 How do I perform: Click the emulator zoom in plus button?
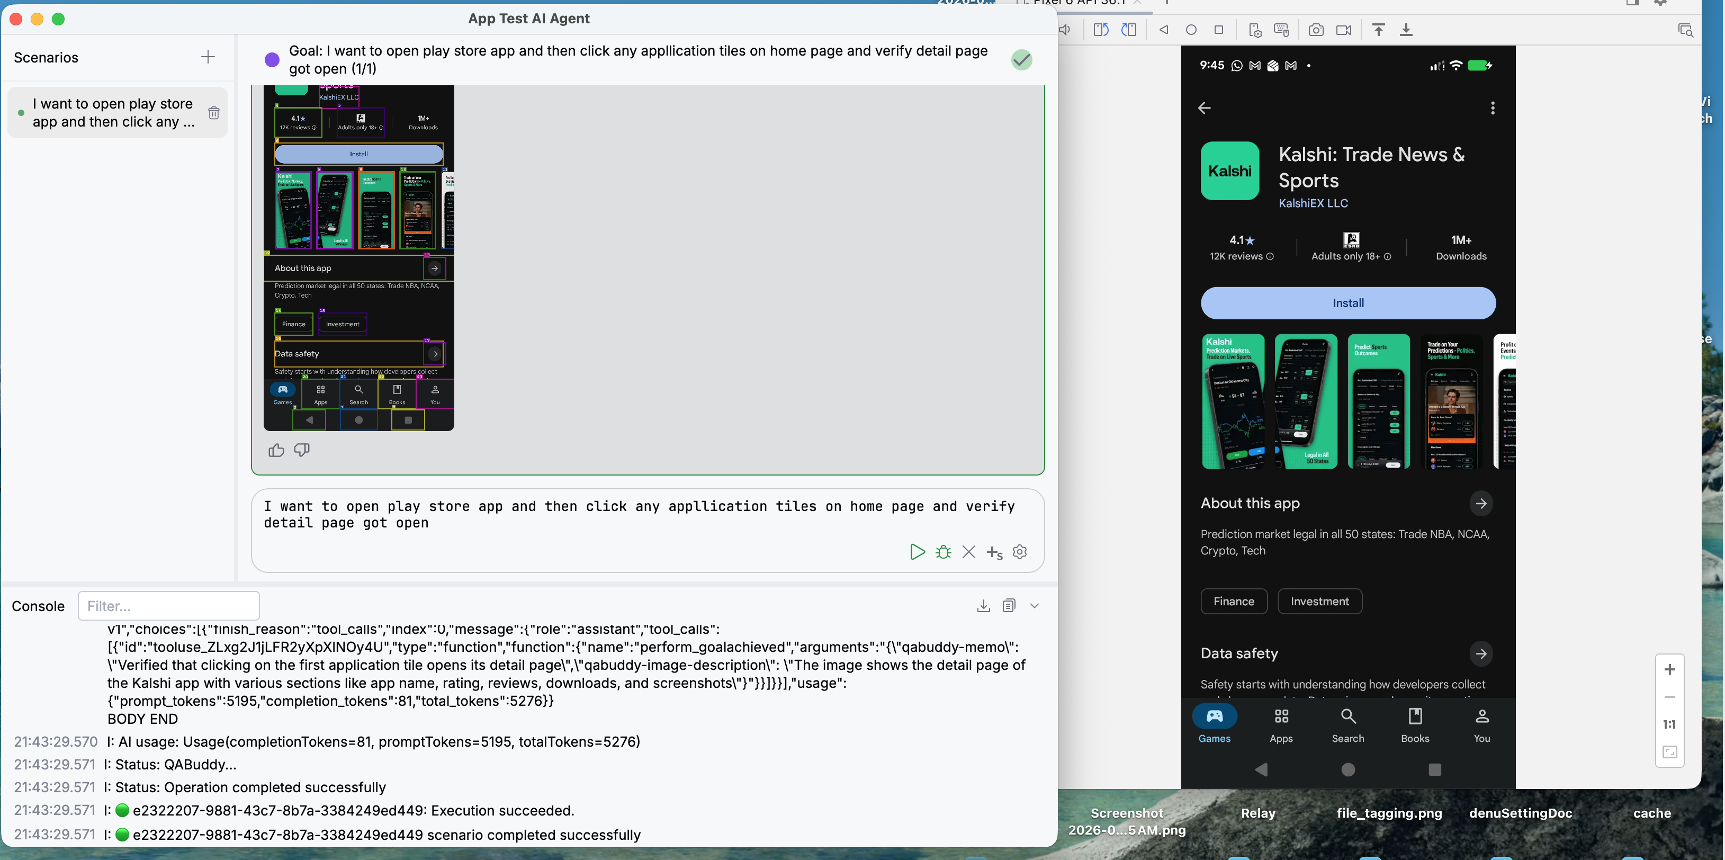(1669, 670)
